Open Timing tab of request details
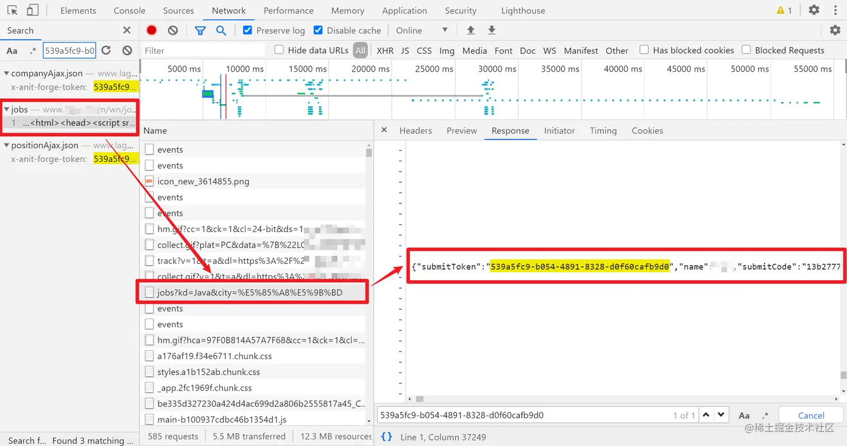847x446 pixels. (x=603, y=131)
